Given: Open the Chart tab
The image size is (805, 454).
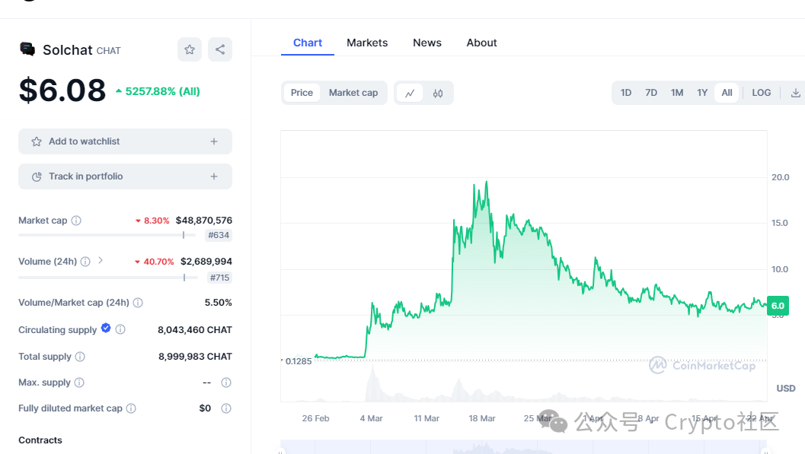Looking at the screenshot, I should (x=308, y=43).
